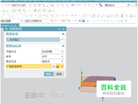Click the Undo arrow icon
138x104 pixels.
point(73,5)
